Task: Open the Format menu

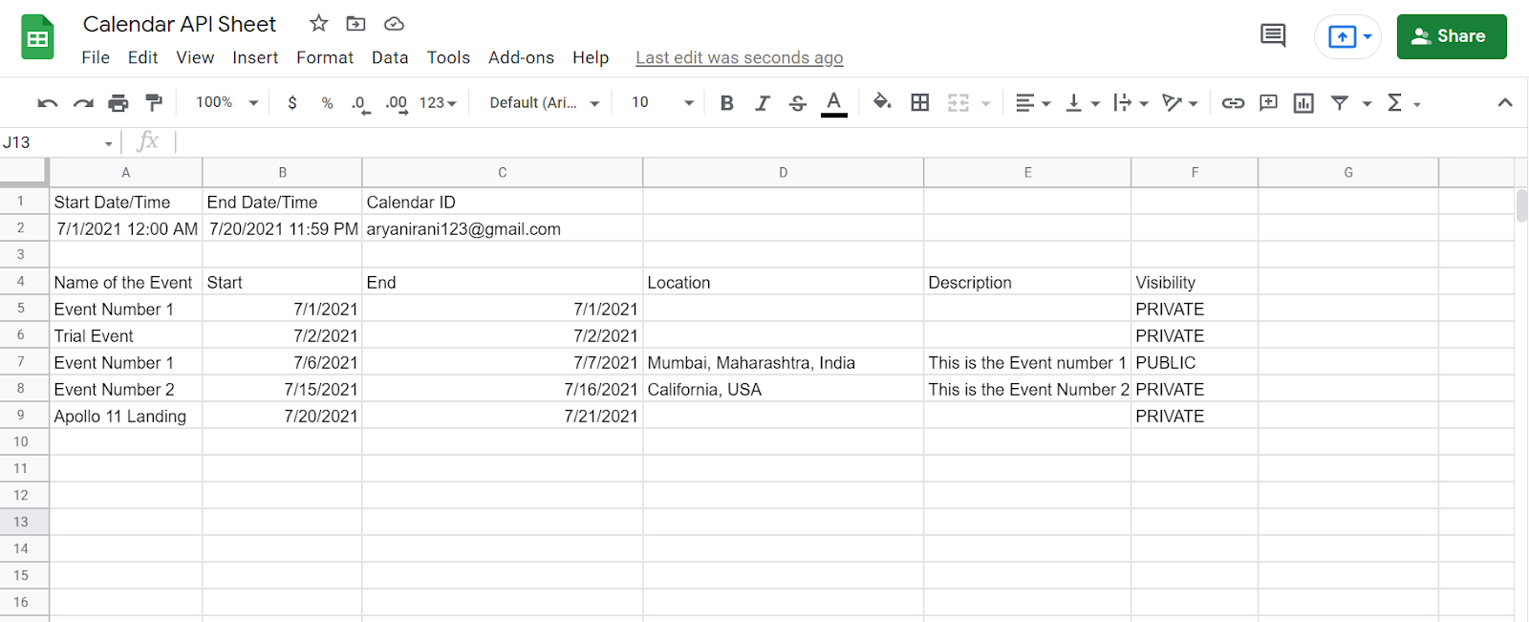Action: (x=325, y=57)
